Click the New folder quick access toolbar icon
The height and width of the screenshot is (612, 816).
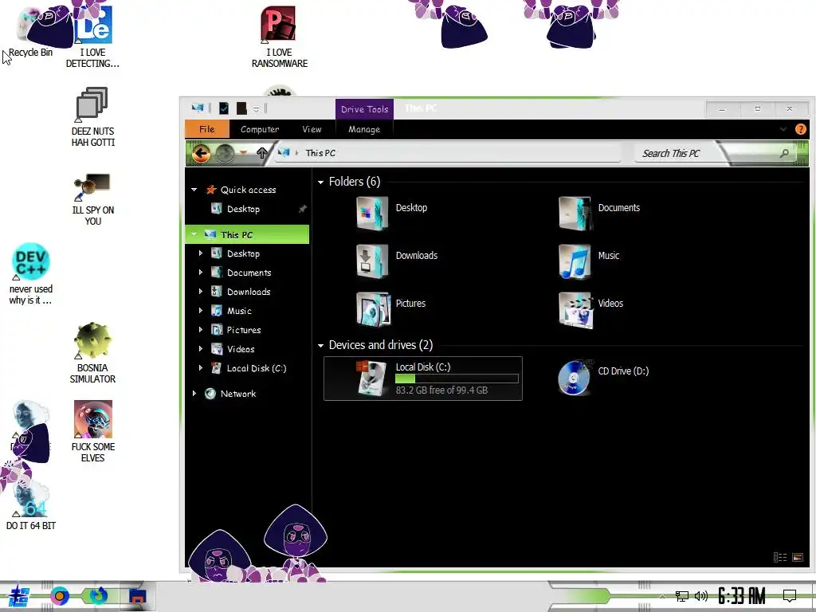coord(241,108)
